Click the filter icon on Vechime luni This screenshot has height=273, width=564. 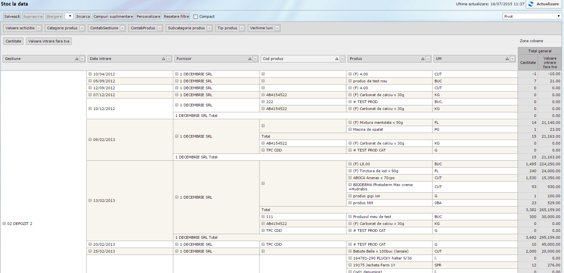point(277,28)
